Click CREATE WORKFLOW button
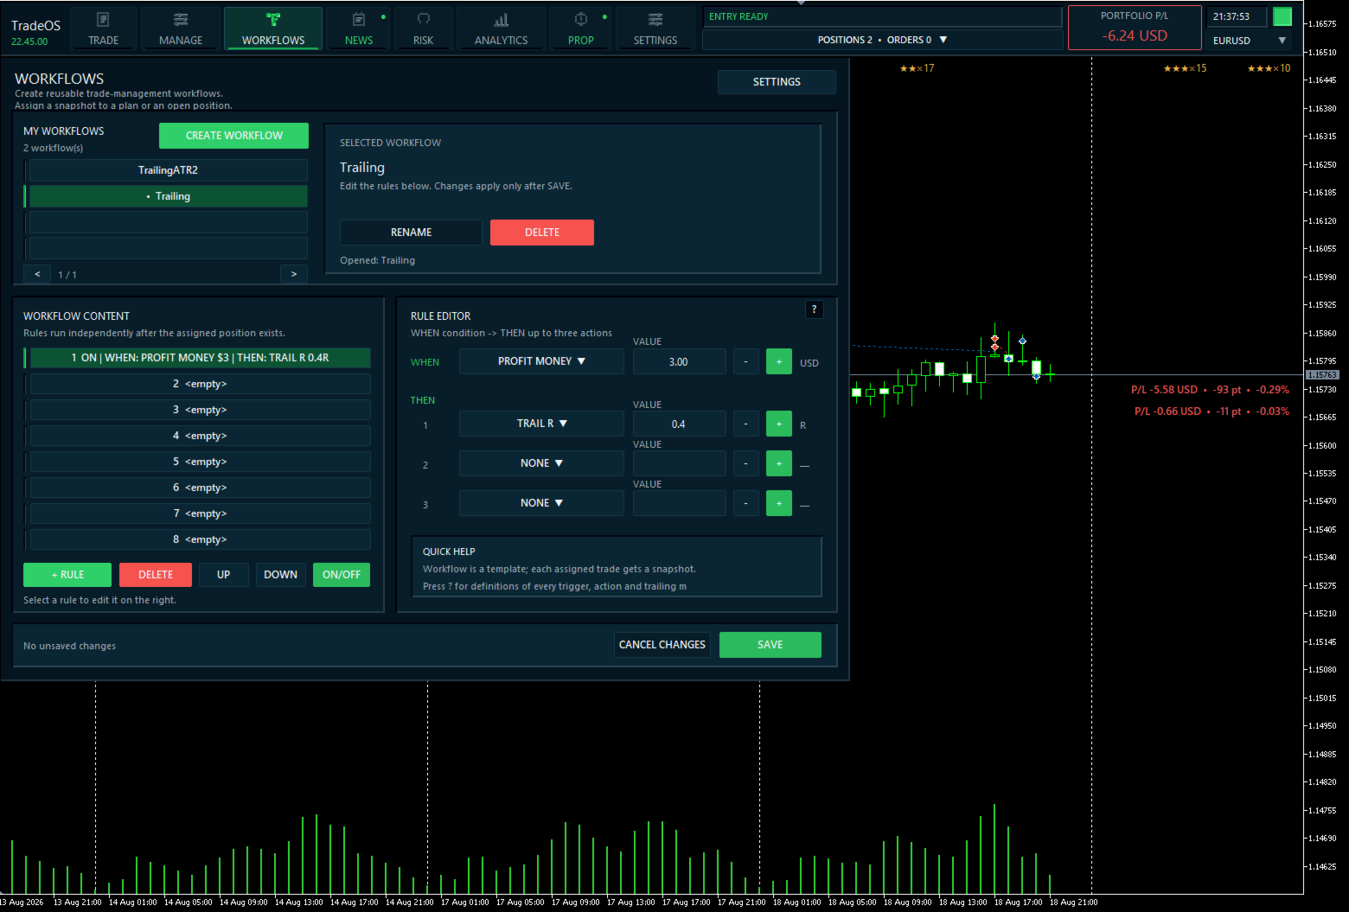The height and width of the screenshot is (912, 1349). [233, 136]
